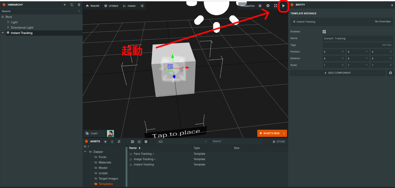Toggle fullscreen viewport mode
Screen dimensions: 395x188
(276, 6)
